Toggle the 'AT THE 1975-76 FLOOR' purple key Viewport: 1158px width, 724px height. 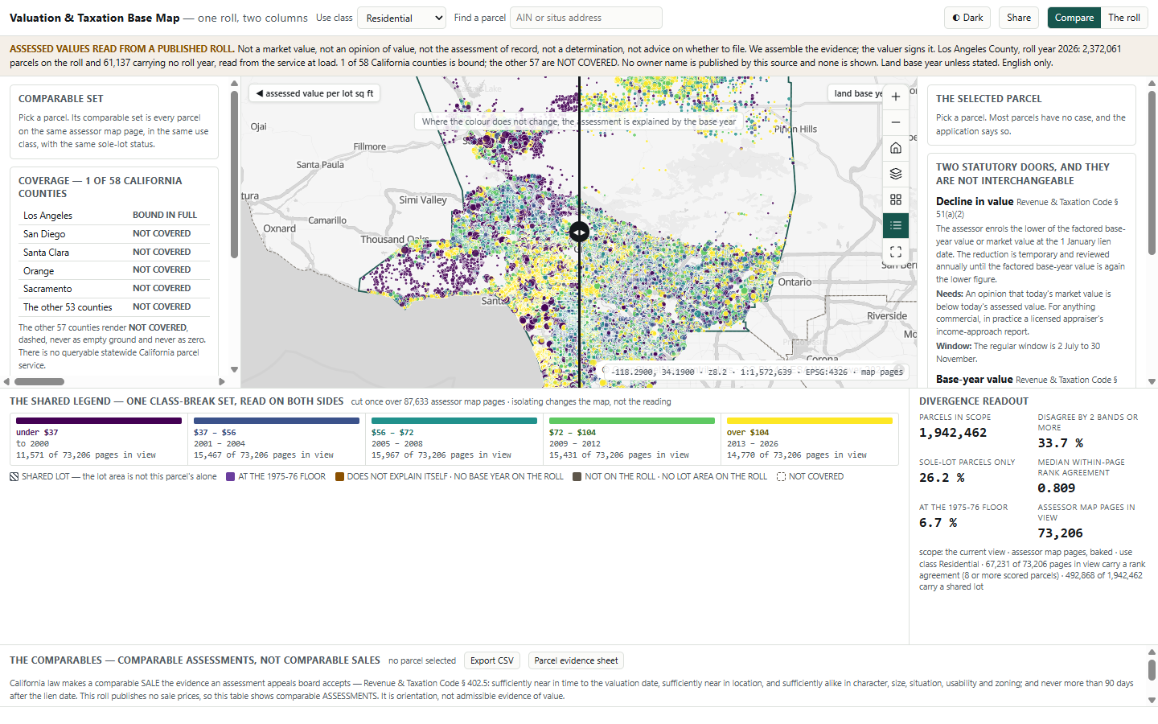[x=276, y=477]
